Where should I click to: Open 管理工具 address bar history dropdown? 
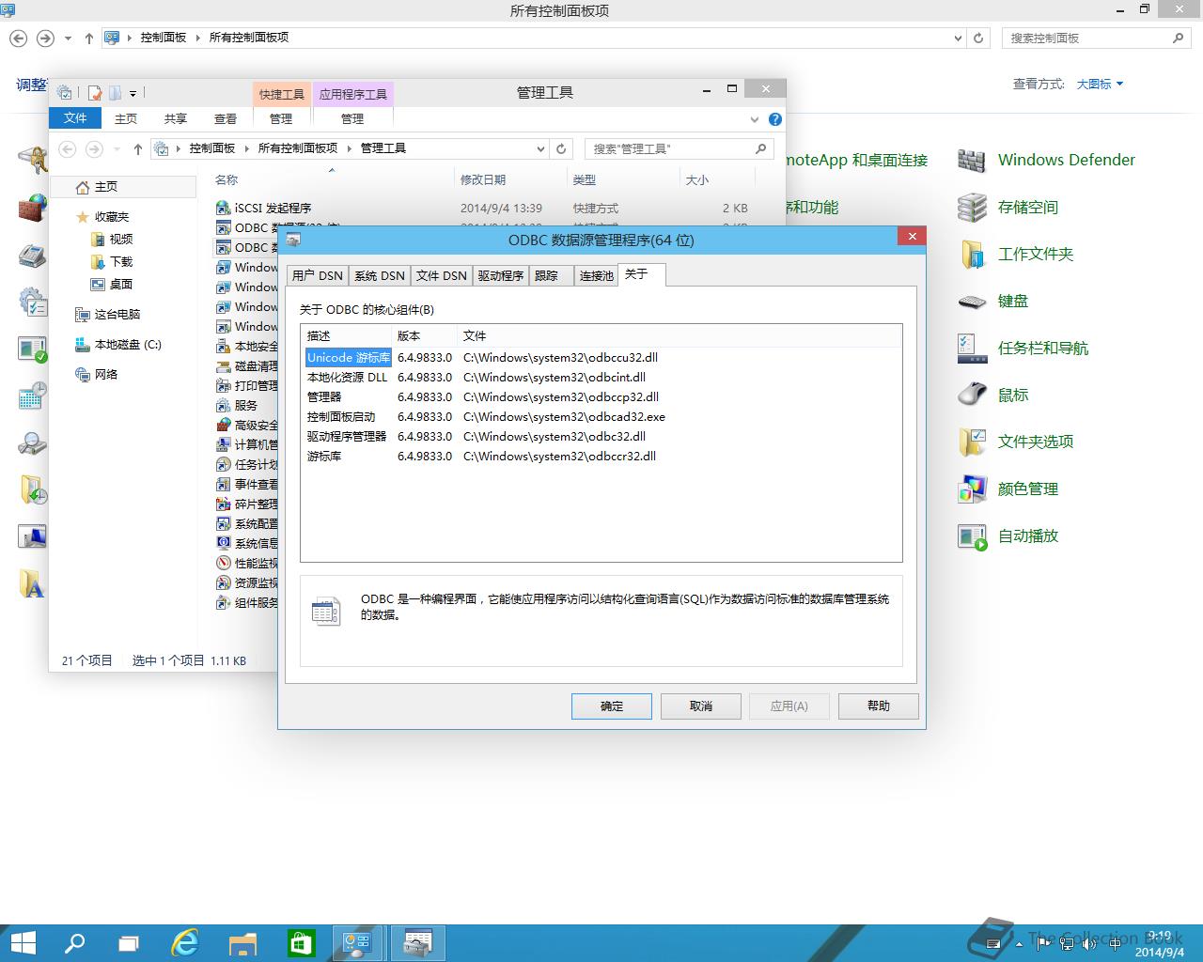tap(540, 148)
